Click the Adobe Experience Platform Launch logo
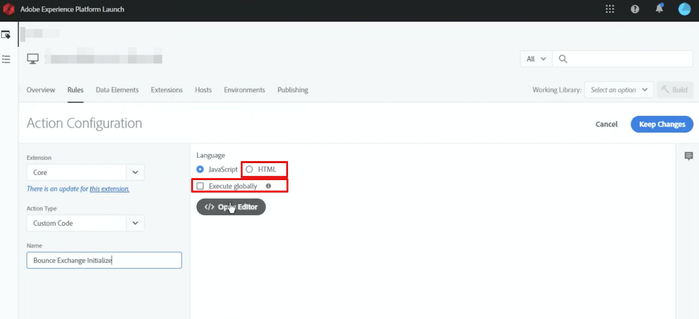 point(9,9)
